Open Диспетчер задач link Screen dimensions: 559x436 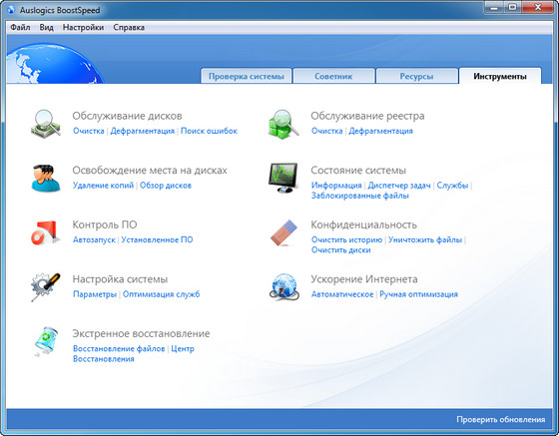coord(399,186)
